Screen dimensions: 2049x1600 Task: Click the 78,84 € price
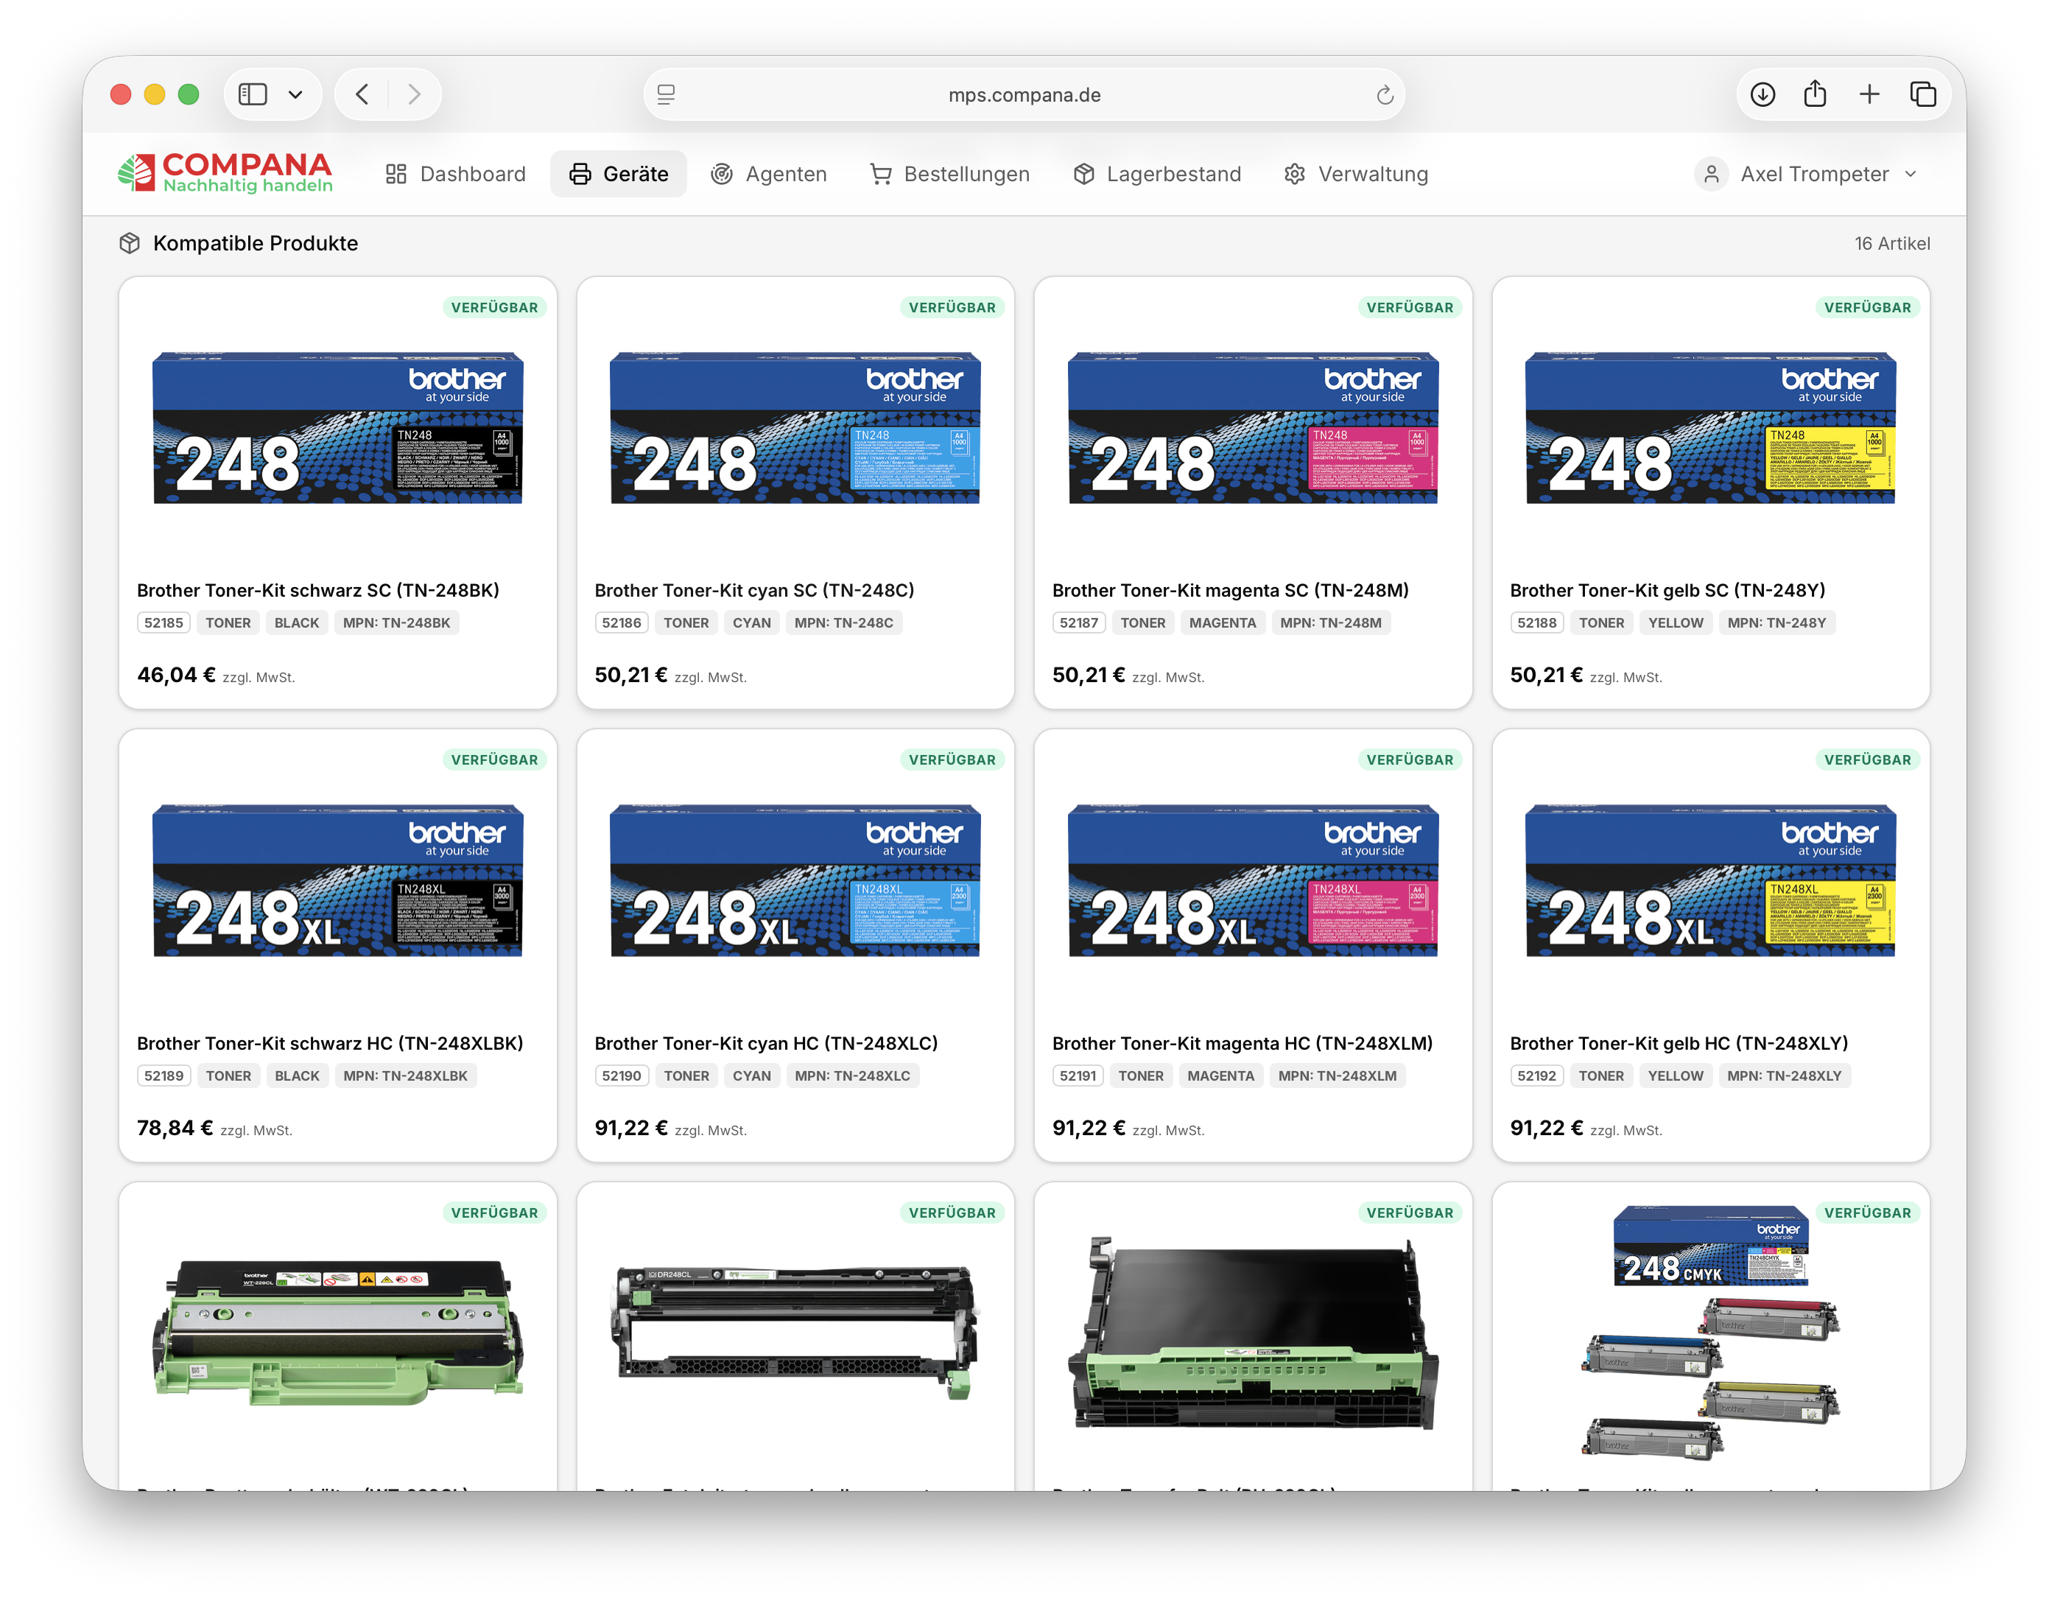[175, 1128]
